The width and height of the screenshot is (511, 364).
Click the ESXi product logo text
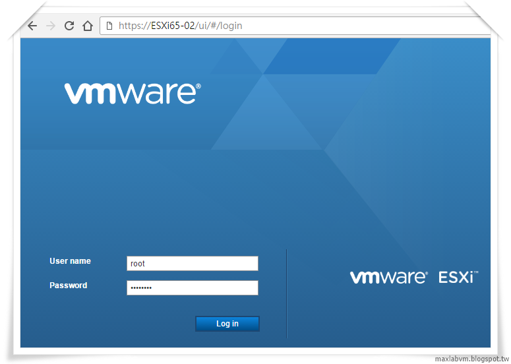[458, 278]
